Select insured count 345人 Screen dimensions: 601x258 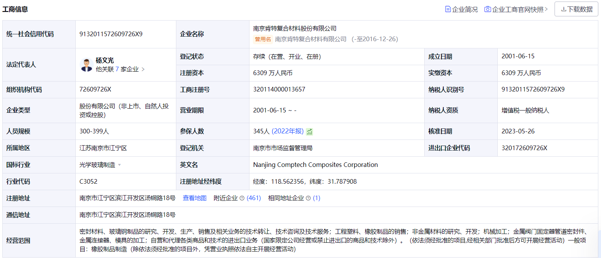click(261, 131)
